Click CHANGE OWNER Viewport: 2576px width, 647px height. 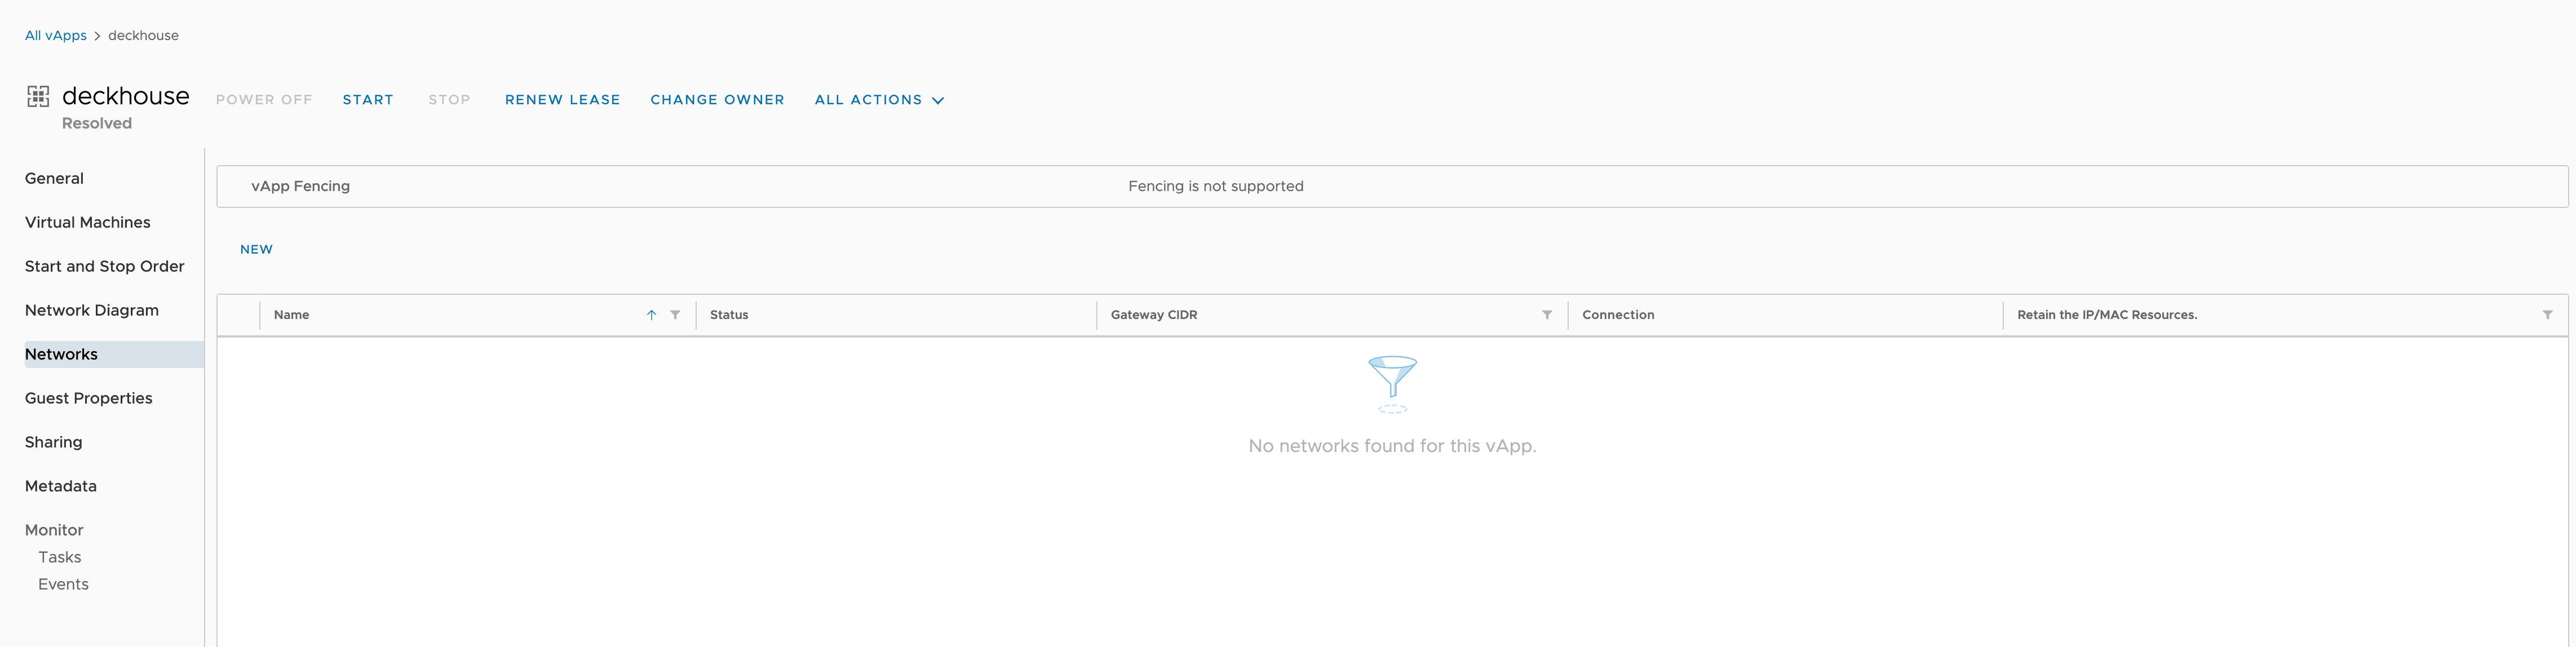coord(717,100)
